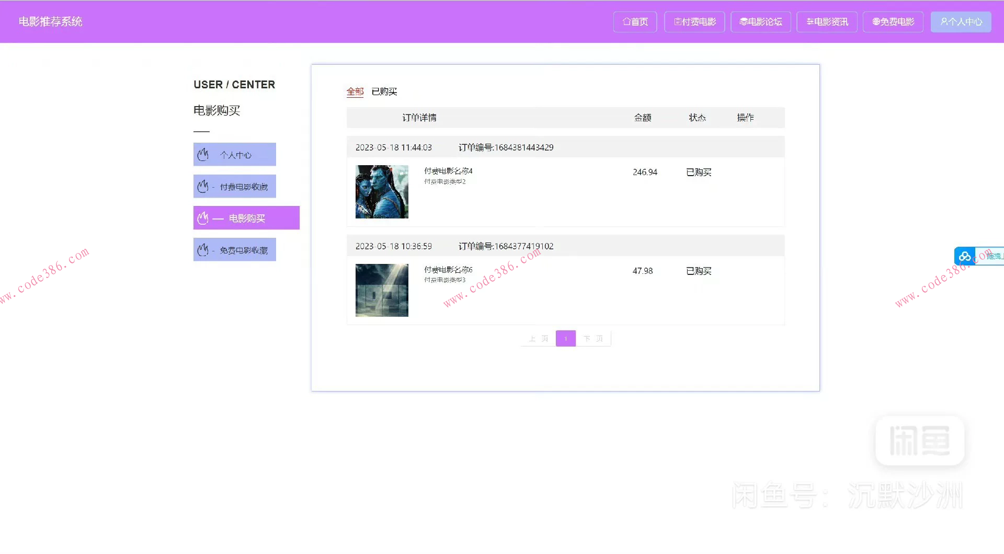
Task: Click order number 订单编号:1684381443429
Action: [506, 147]
